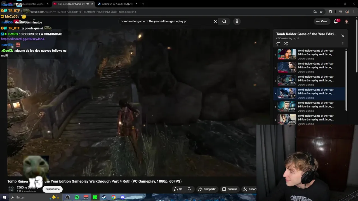Bookmark this page with star icon

point(321,12)
